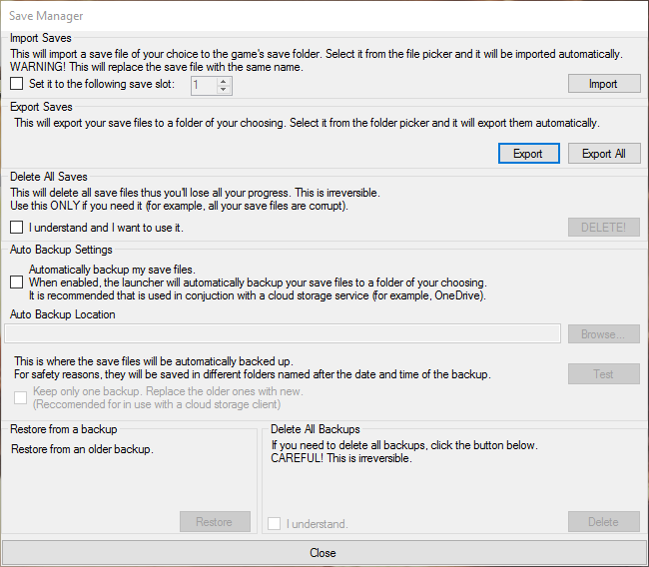Click the save slot number field

click(x=204, y=86)
